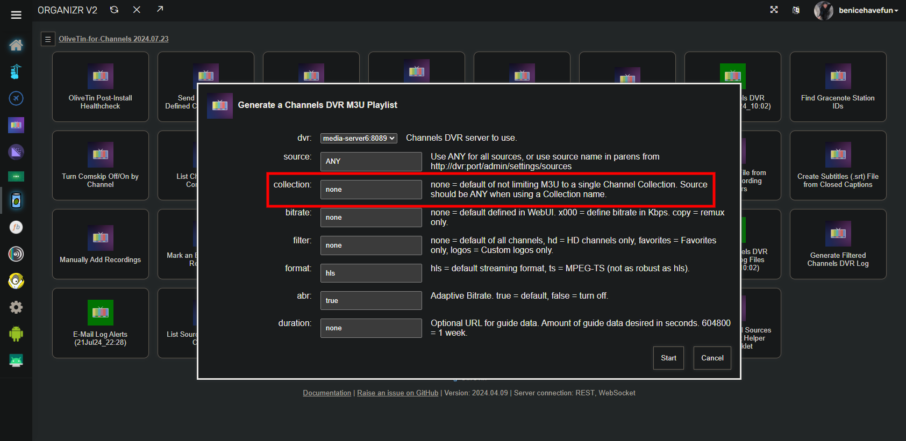Open the Channels DVR TV icon tab
This screenshot has height=441, width=906.
click(x=16, y=125)
